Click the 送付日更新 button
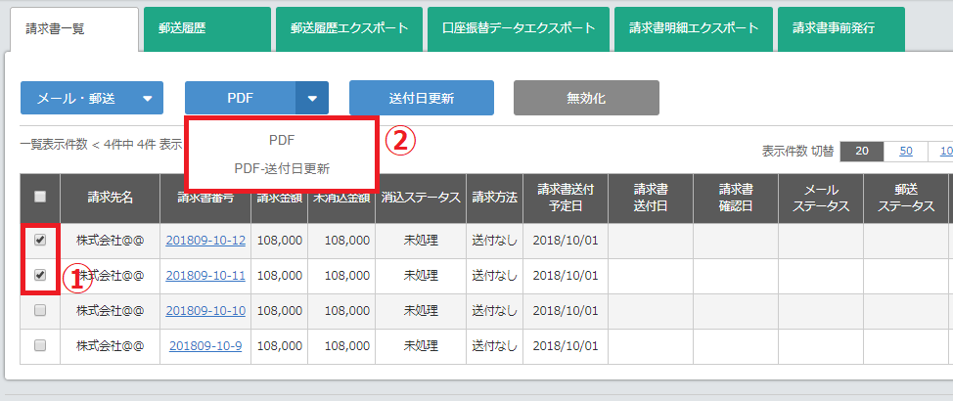 click(x=421, y=98)
